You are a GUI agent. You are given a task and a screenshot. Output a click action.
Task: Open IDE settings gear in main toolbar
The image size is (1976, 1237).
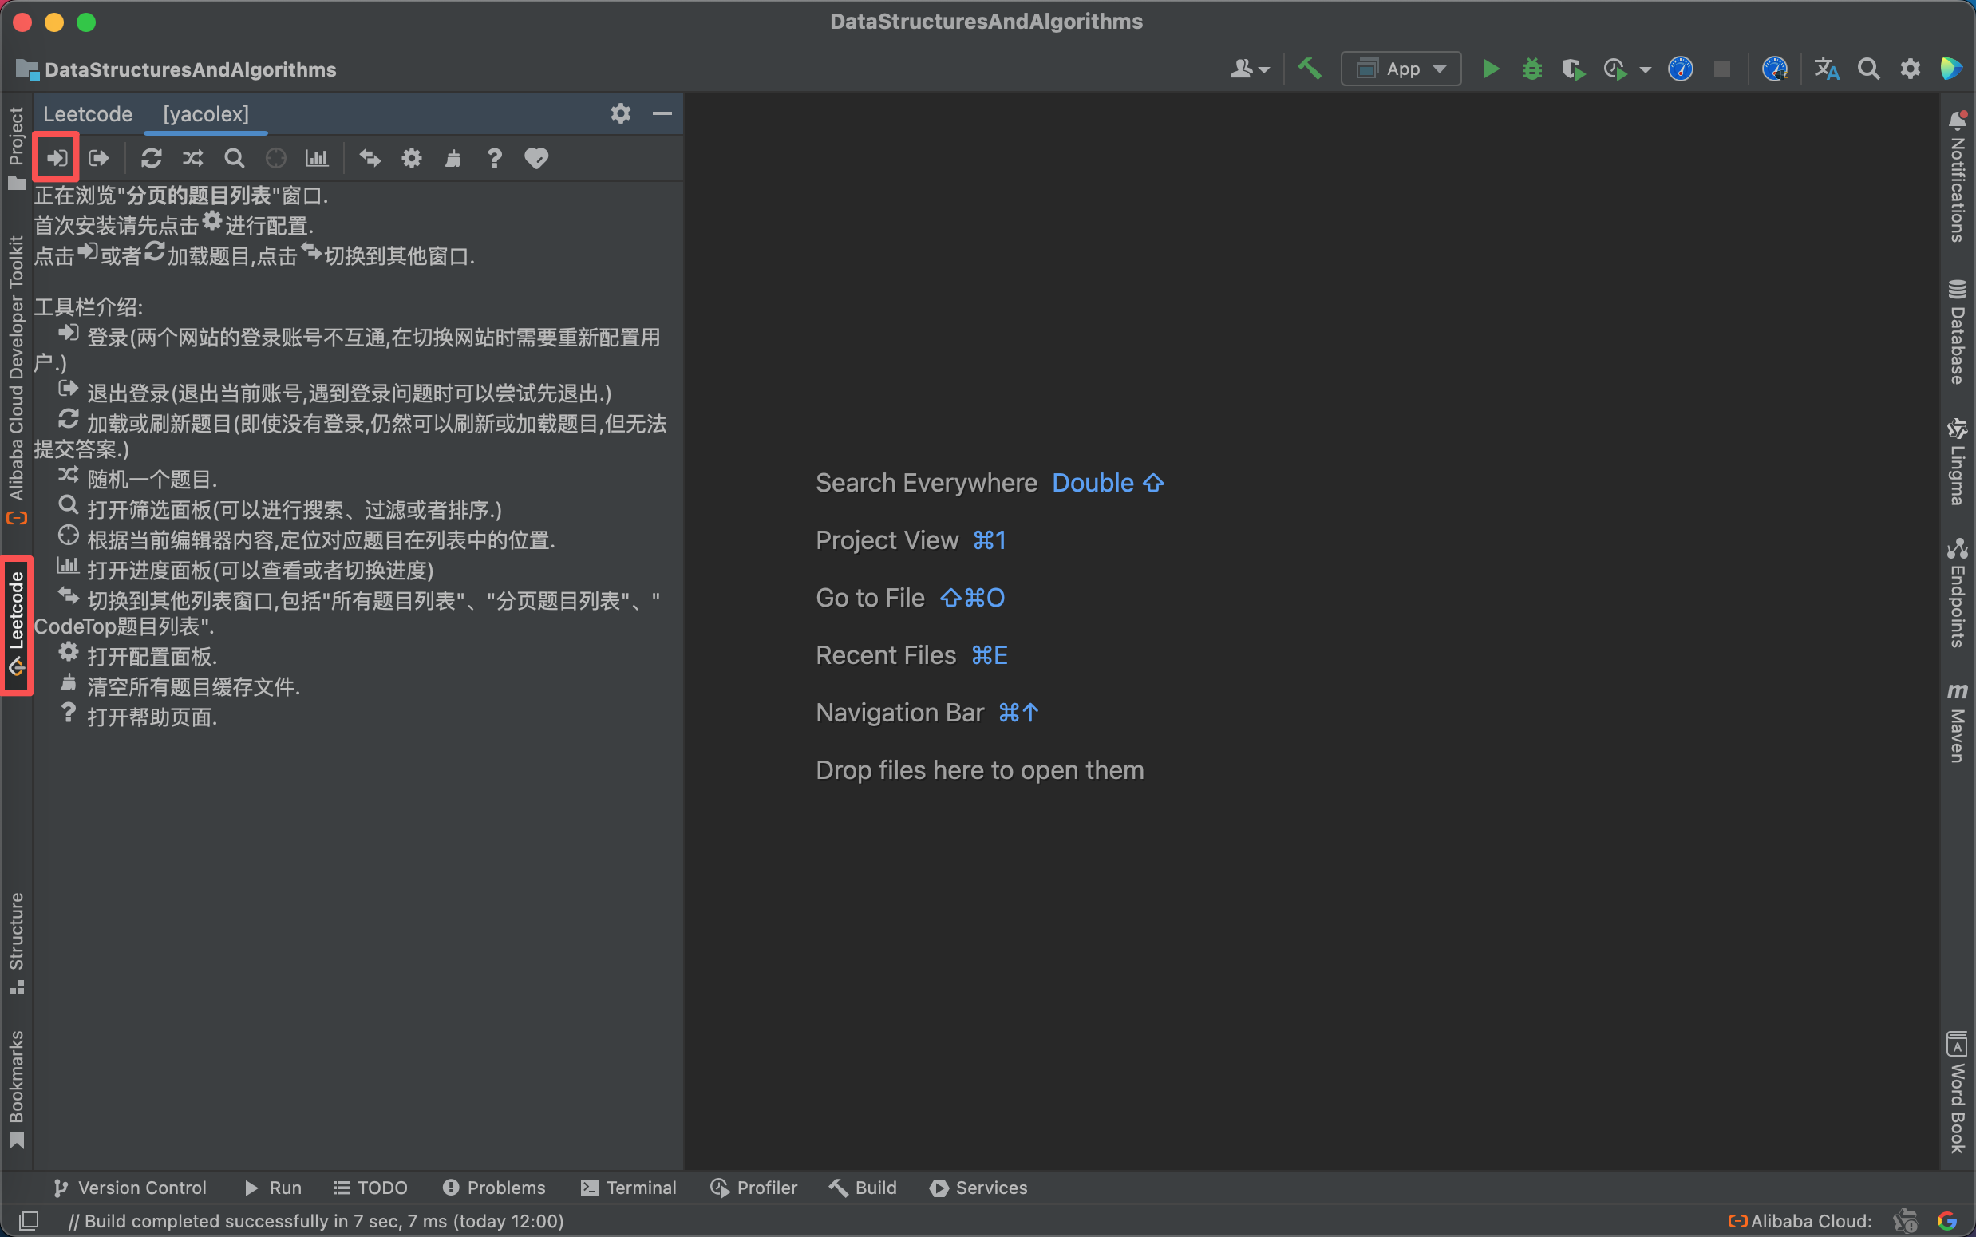coord(1910,69)
